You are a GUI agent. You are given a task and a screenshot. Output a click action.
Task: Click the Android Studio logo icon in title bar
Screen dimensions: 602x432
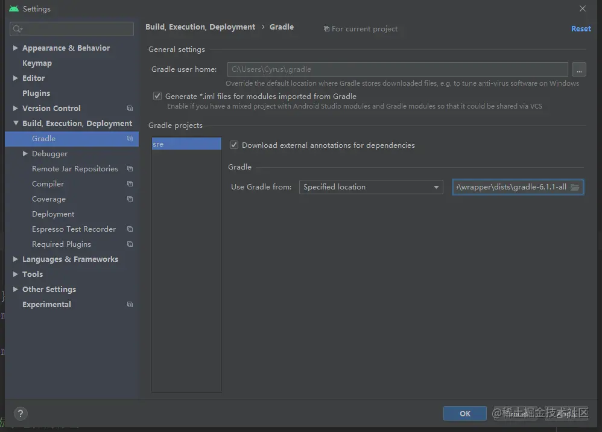(x=14, y=8)
